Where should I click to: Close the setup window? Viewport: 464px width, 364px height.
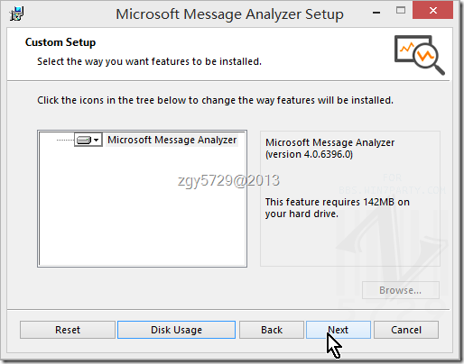pos(432,11)
